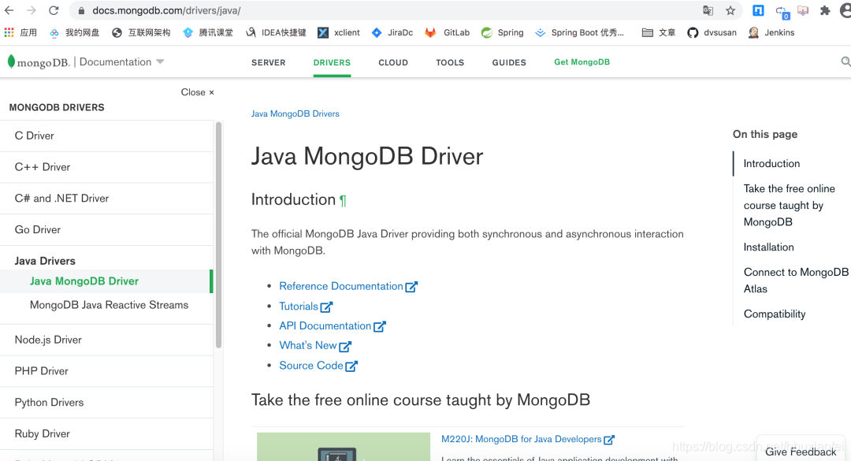Jump to Introduction in On this page
This screenshot has width=851, height=461.
(771, 163)
